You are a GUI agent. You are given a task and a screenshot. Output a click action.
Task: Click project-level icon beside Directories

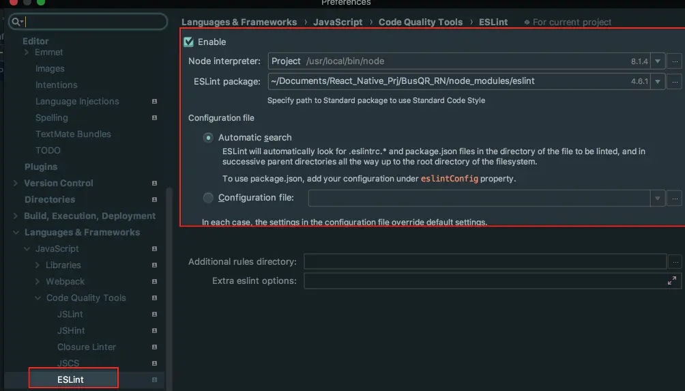coord(154,200)
